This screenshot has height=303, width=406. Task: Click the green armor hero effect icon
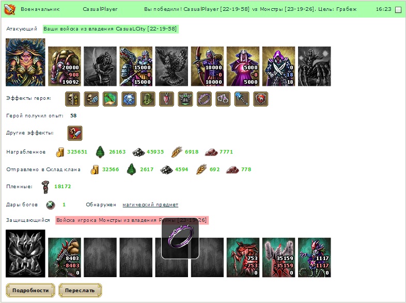point(185,99)
